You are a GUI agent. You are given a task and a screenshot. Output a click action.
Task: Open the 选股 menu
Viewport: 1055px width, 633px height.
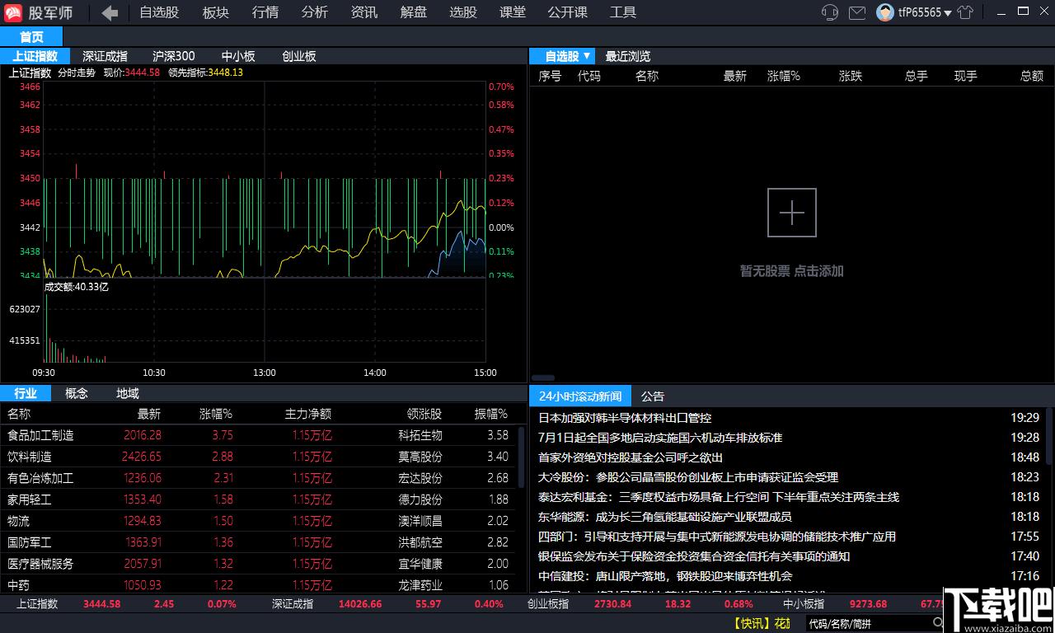click(x=462, y=12)
